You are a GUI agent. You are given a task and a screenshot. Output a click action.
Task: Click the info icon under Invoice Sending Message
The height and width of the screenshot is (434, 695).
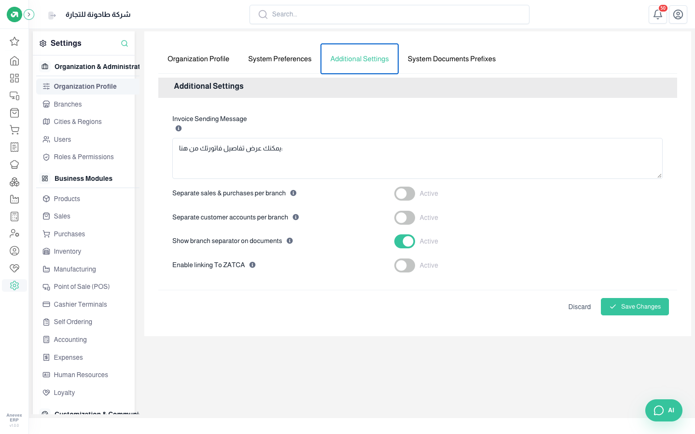(x=179, y=128)
